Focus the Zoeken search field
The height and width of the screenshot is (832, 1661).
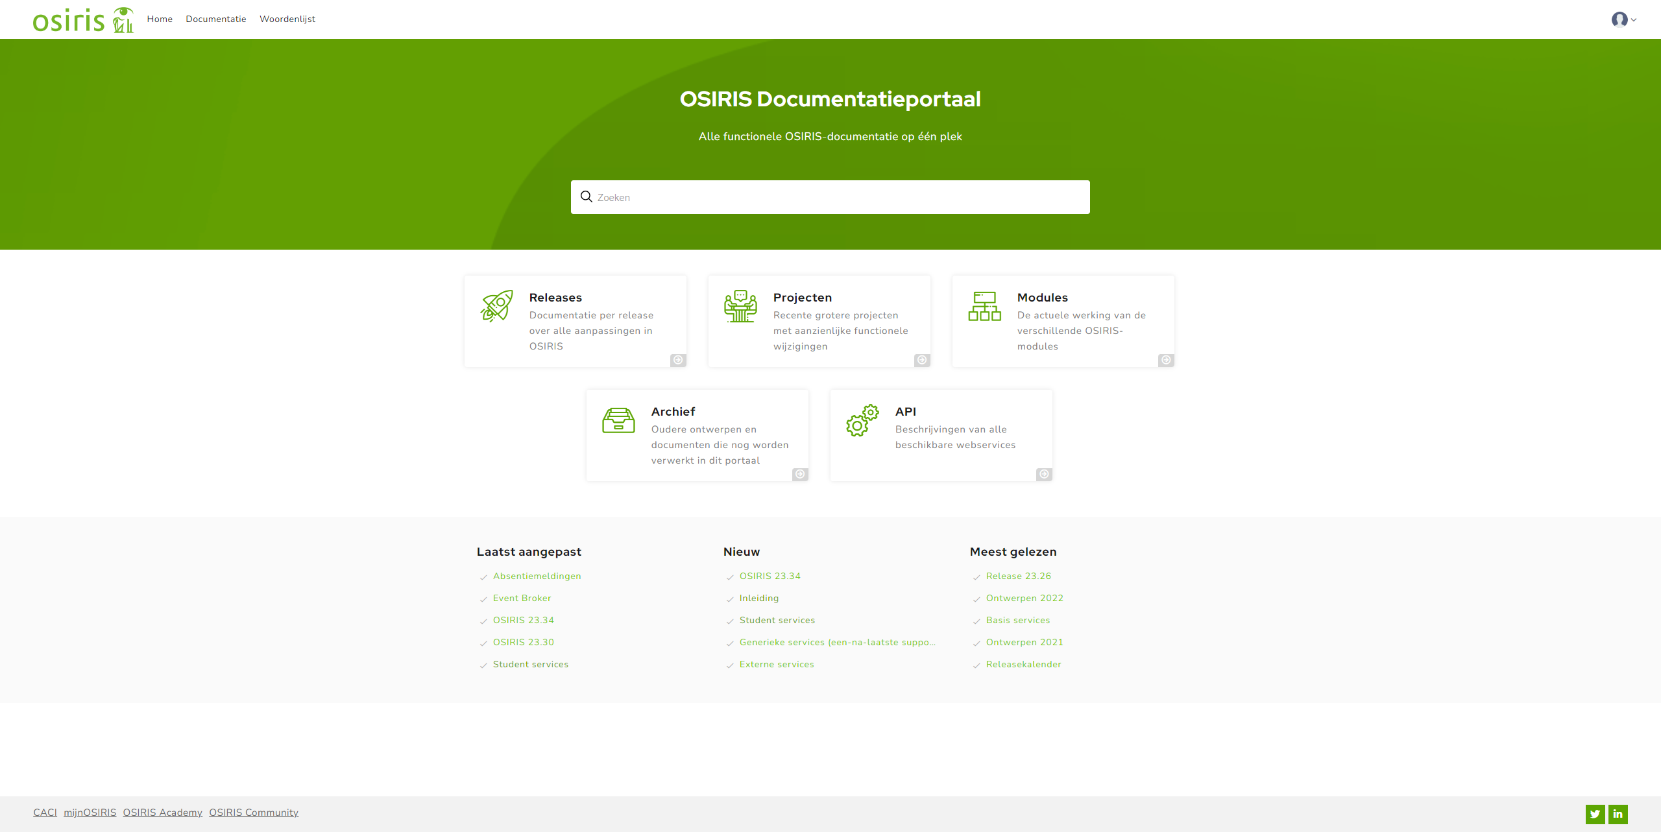pos(830,197)
